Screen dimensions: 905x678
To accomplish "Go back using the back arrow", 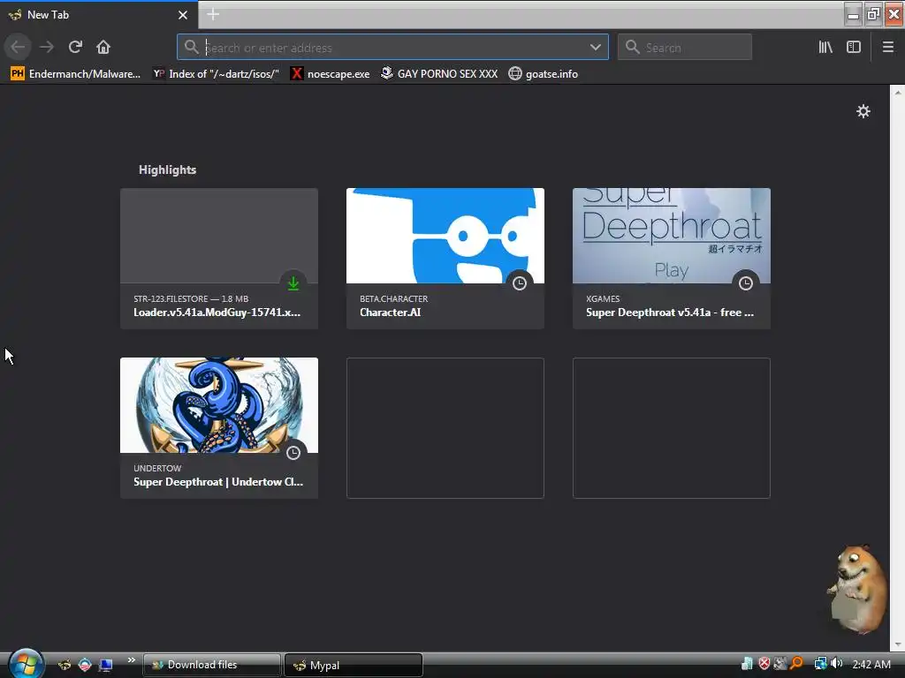I will 18,47.
